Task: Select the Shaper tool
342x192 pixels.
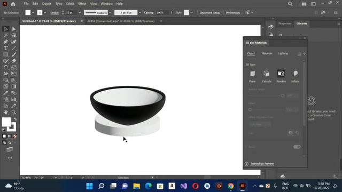Action: coord(6,61)
